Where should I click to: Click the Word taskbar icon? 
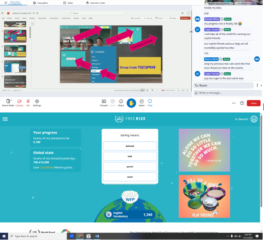pyautogui.click(x=97, y=236)
